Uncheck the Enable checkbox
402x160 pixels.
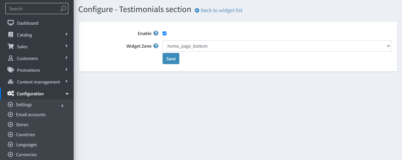pyautogui.click(x=165, y=34)
